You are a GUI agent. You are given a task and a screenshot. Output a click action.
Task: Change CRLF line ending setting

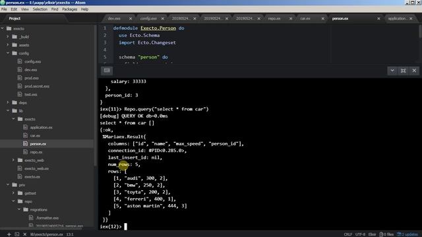pyautogui.click(x=347, y=234)
